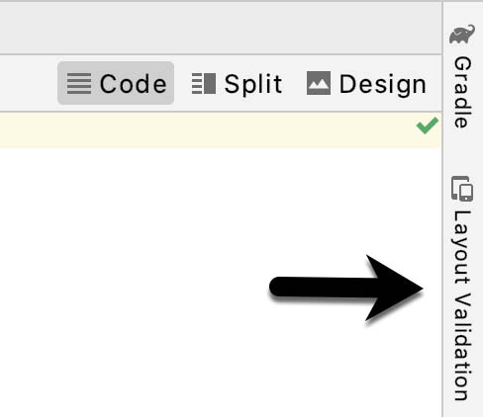Select the vertical Layout Validation label

(462, 305)
